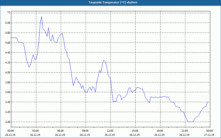Click the title 'Taupunkt-Temperatur [°C] skaliert'

[x=113, y=2]
